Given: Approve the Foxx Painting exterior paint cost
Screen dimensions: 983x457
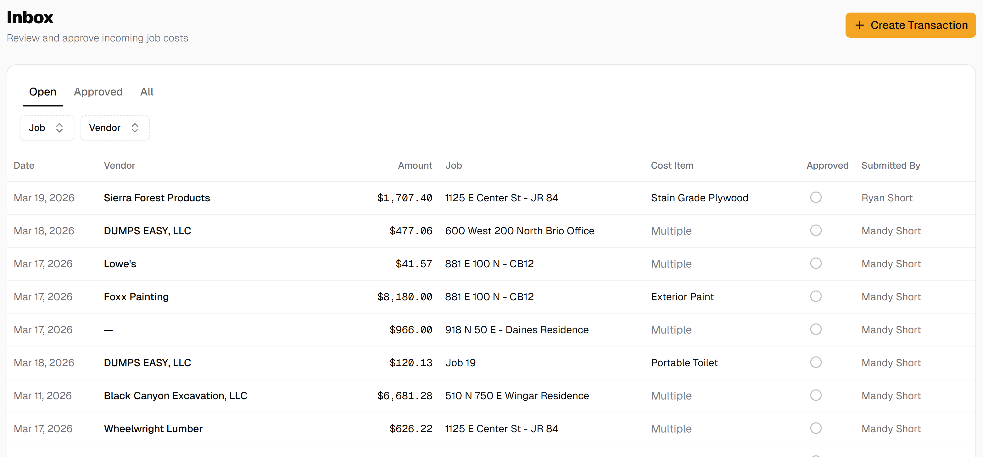Looking at the screenshot, I should click(816, 296).
